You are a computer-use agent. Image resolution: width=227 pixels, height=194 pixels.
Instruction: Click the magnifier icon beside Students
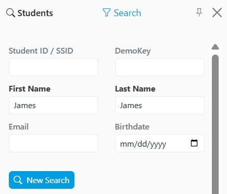pos(10,13)
